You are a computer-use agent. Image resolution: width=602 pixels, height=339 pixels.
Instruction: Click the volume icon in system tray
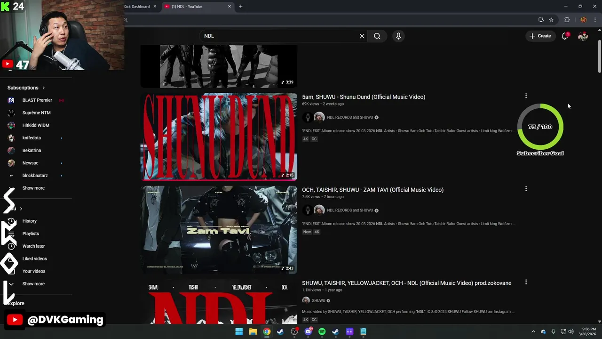coord(571,331)
